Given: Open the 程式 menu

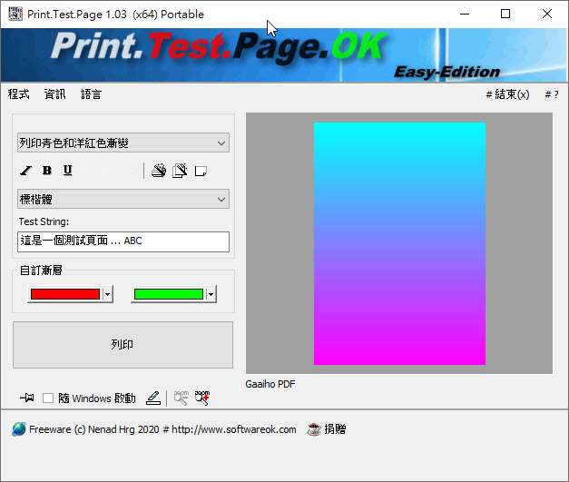Looking at the screenshot, I should point(19,94).
